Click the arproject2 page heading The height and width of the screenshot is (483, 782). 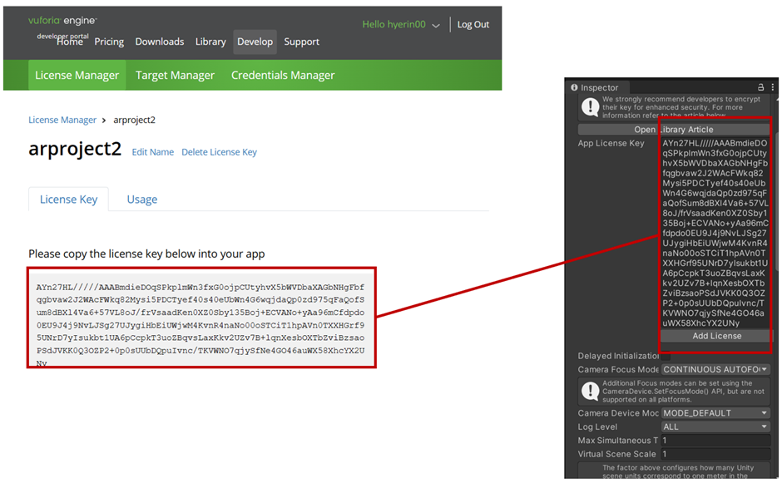coord(75,149)
